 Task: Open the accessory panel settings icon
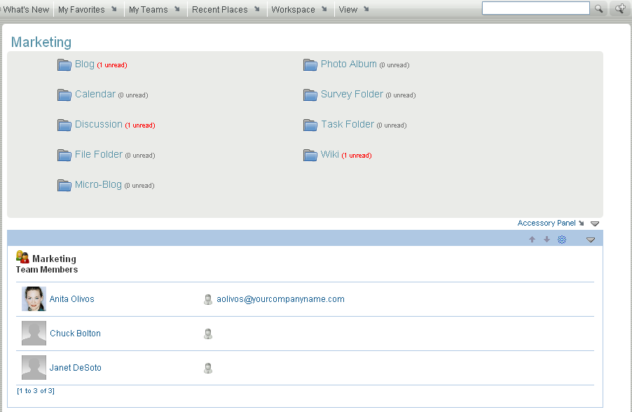[561, 239]
